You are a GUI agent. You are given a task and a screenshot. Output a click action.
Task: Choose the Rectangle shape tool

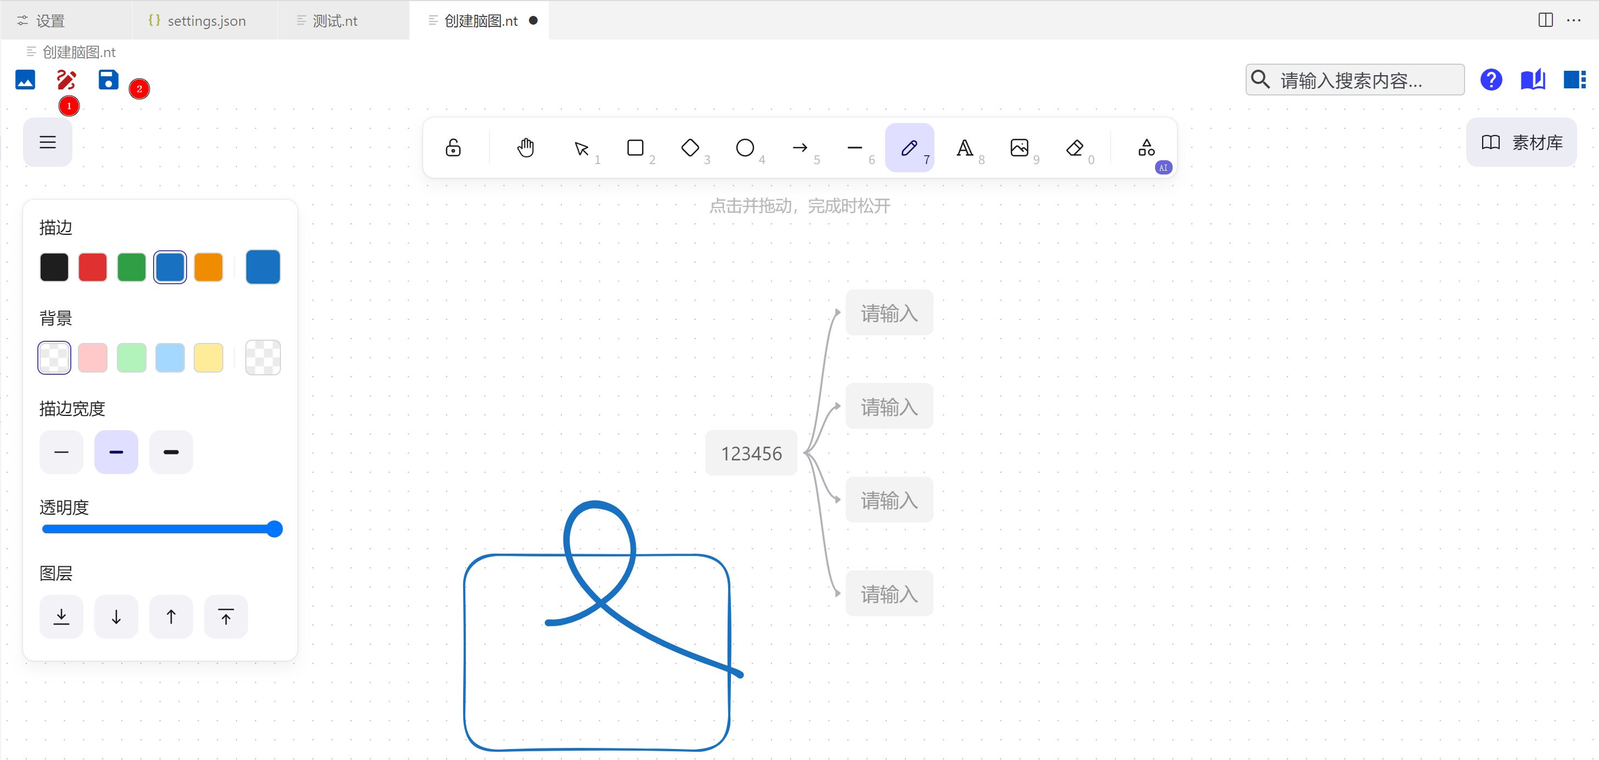click(x=635, y=148)
